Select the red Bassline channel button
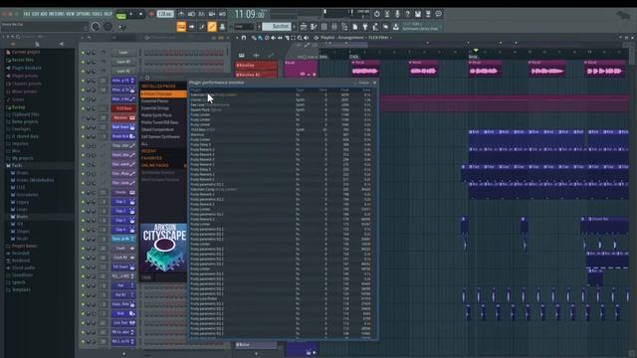This screenshot has width=637, height=358. (x=123, y=117)
